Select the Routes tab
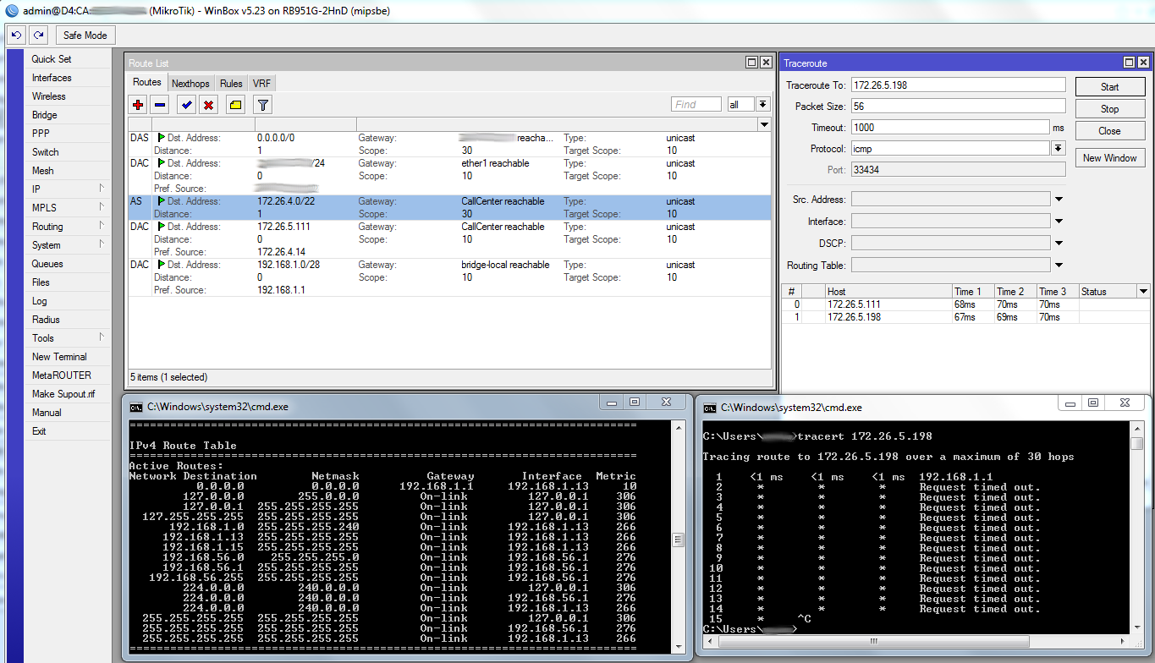Image resolution: width=1155 pixels, height=663 pixels. pyautogui.click(x=147, y=82)
